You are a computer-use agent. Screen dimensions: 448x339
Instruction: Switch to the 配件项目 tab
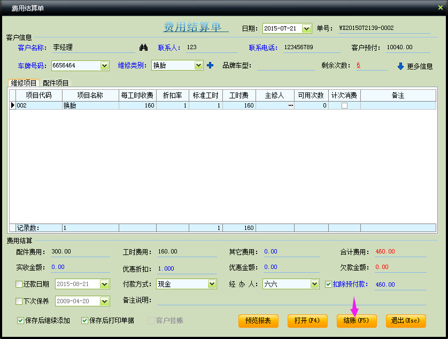(x=56, y=83)
